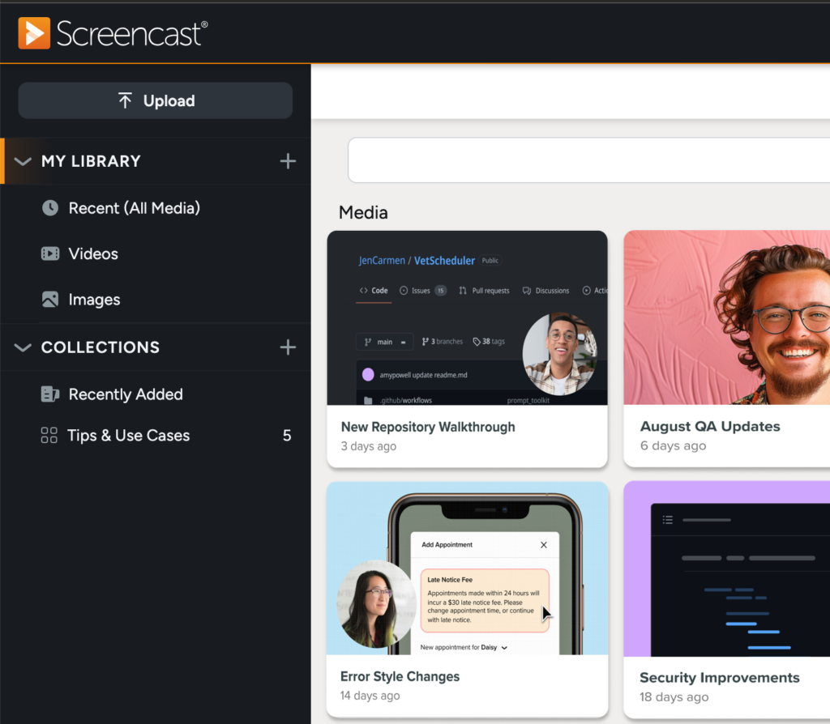Click the clock icon beside Recent (All Media)
Viewport: 830px width, 724px height.
[50, 208]
